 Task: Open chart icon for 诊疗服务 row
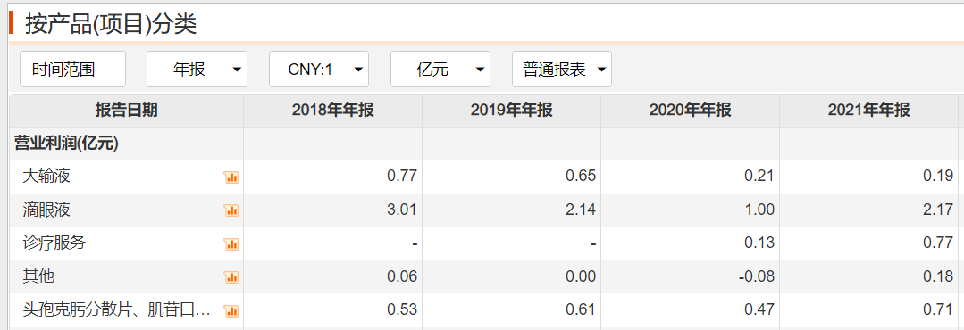(x=231, y=244)
